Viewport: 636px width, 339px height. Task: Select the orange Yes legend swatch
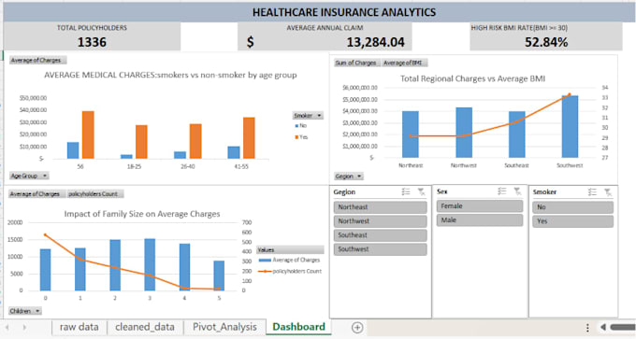[296, 137]
